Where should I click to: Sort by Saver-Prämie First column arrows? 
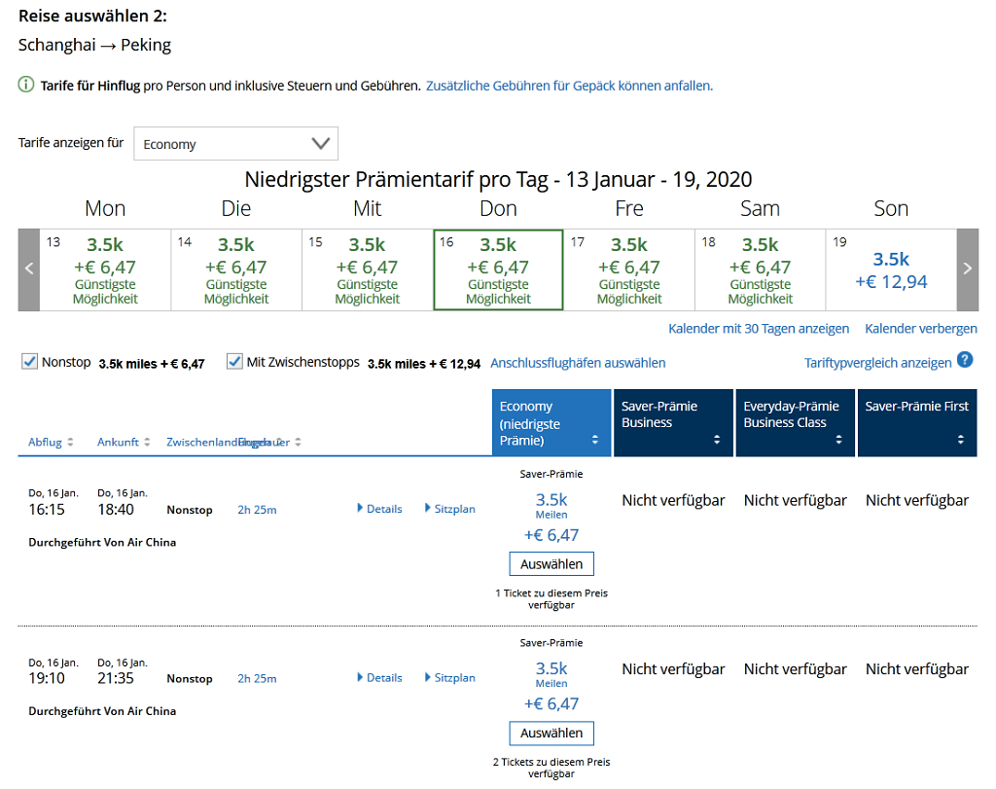[960, 440]
